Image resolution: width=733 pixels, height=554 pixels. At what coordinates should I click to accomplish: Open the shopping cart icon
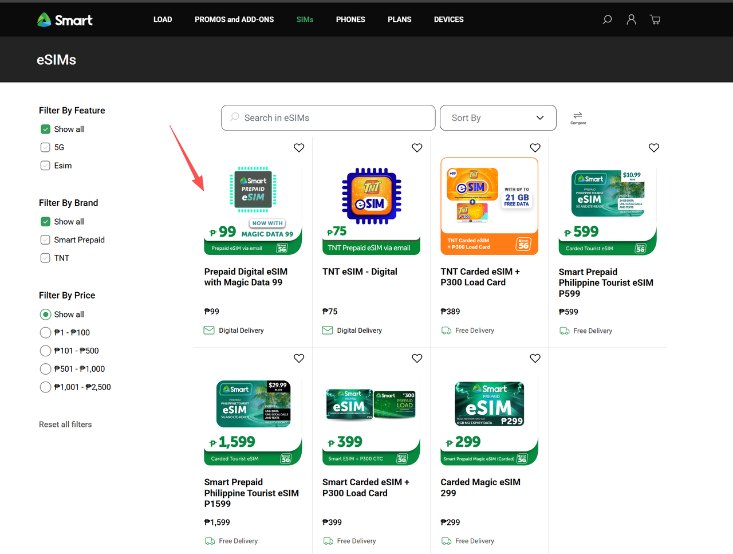[x=655, y=19]
